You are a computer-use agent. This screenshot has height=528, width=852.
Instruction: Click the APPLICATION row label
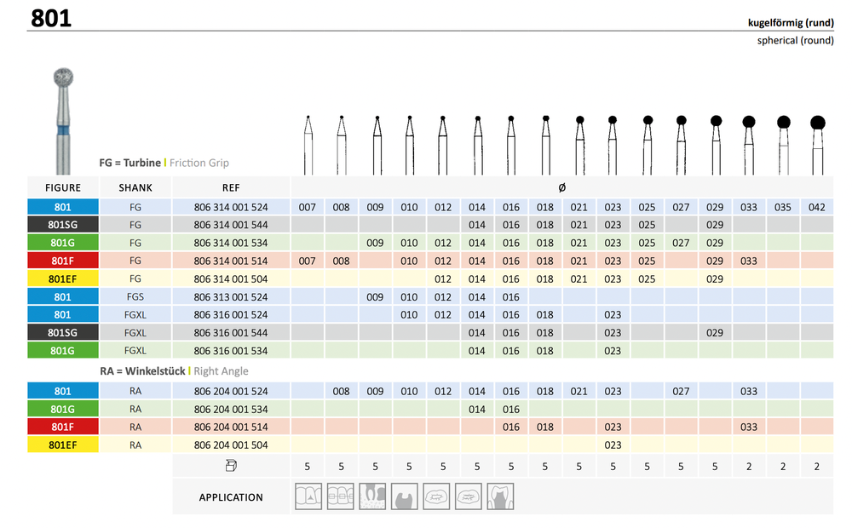231,496
